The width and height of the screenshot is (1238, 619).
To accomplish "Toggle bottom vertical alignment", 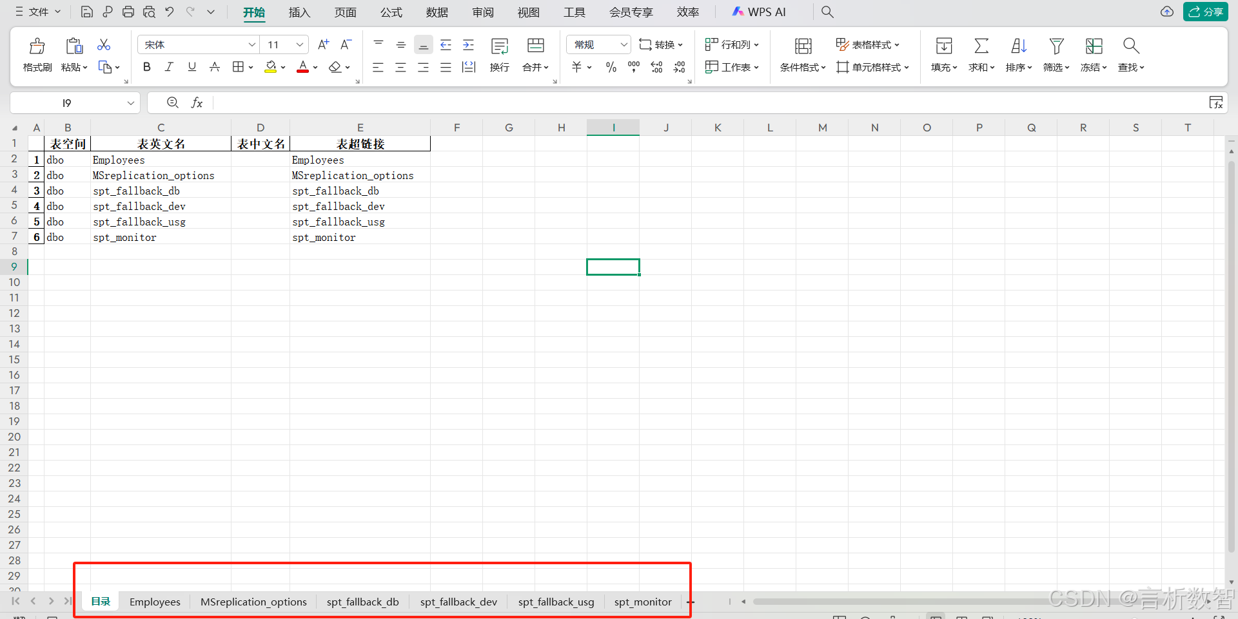I will [x=424, y=44].
